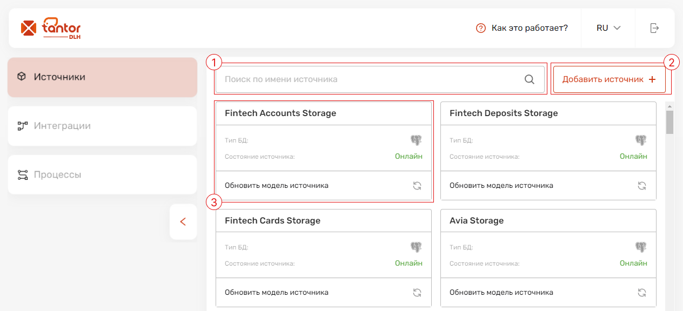The height and width of the screenshot is (311, 683).
Task: Collapse the sidebar with the arrow button
Action: pyautogui.click(x=183, y=221)
